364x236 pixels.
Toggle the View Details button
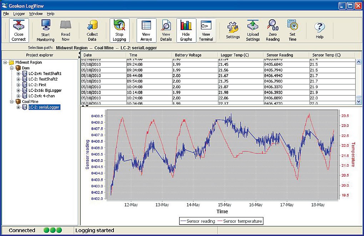click(166, 30)
